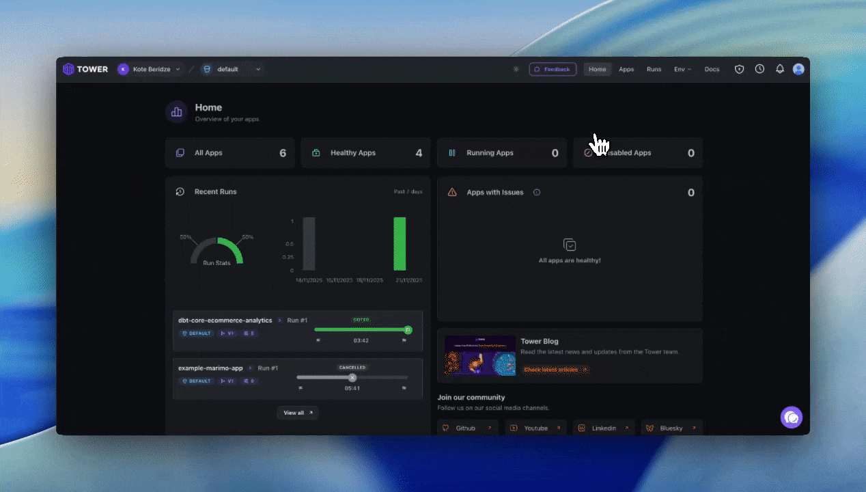
Task: Open the user profile avatar
Action: pos(798,69)
